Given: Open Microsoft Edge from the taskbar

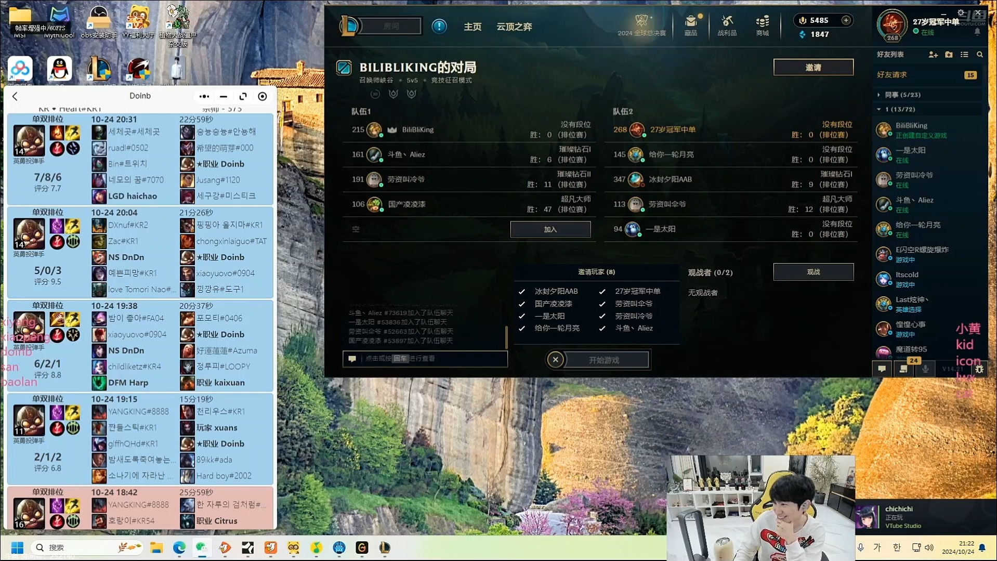Looking at the screenshot, I should (179, 547).
